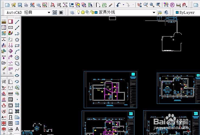
Task: Click the Z=0 flatten arrow icon
Action: pyautogui.click(x=4, y=57)
